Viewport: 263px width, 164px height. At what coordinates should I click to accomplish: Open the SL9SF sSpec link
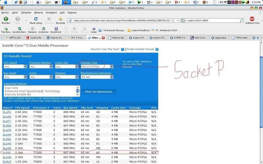[7, 153]
